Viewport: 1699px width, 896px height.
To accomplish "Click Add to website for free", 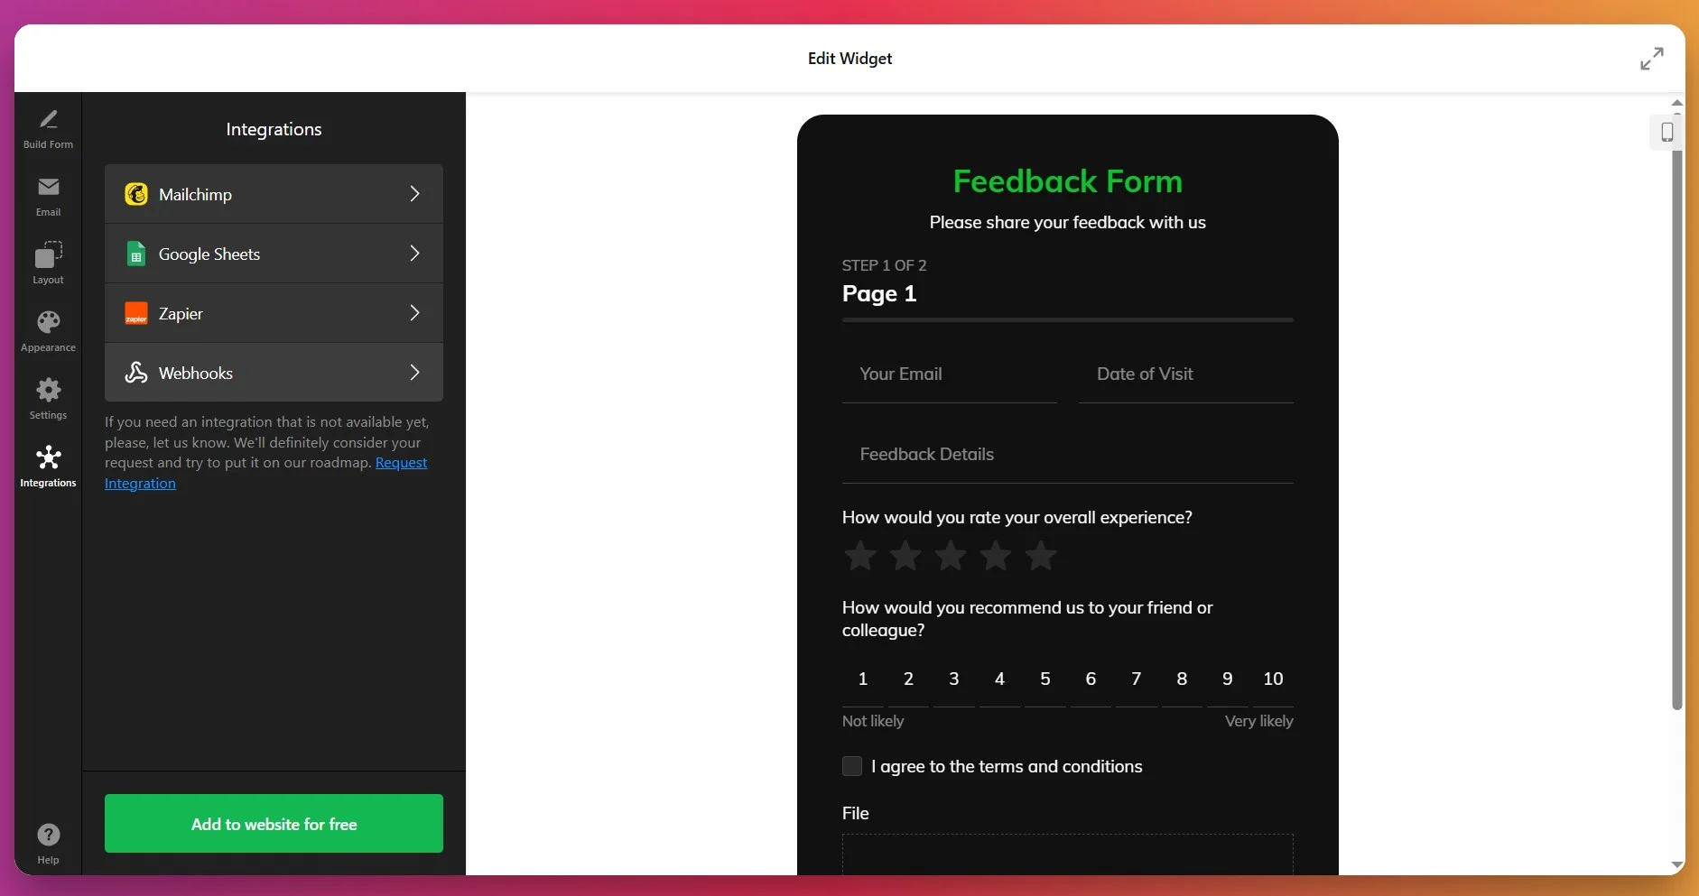I will [x=274, y=824].
